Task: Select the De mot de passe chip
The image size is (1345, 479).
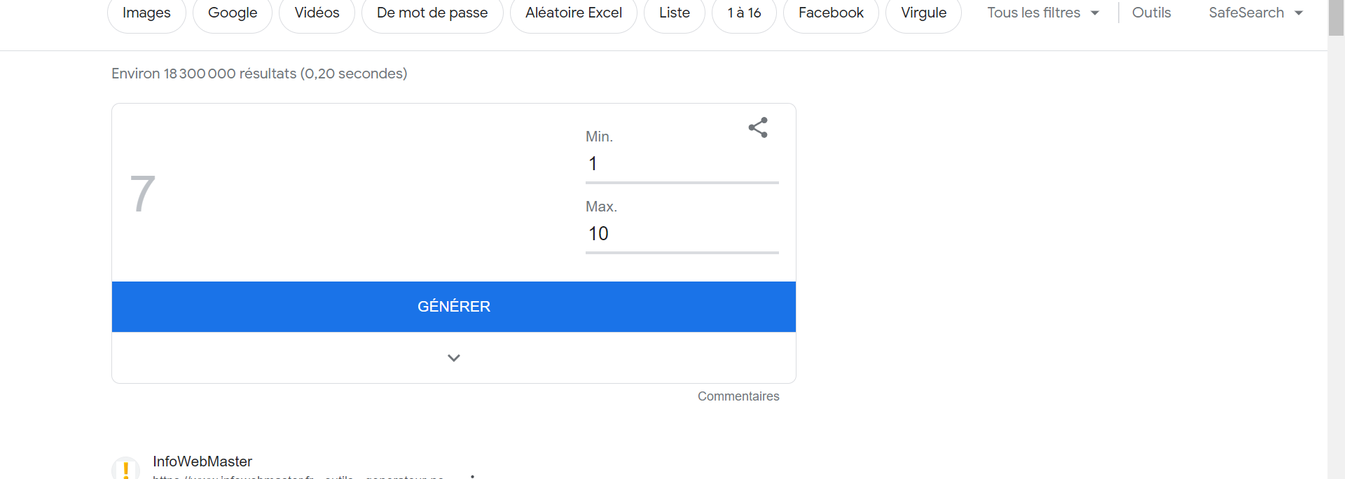Action: pyautogui.click(x=432, y=13)
